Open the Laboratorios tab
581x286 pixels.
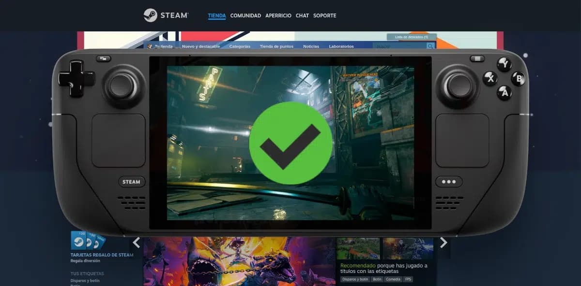point(341,46)
